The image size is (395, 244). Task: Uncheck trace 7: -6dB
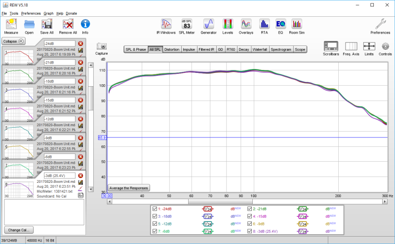[155, 231]
